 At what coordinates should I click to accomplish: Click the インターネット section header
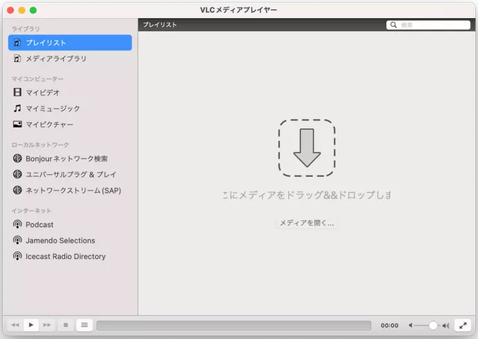pos(32,210)
